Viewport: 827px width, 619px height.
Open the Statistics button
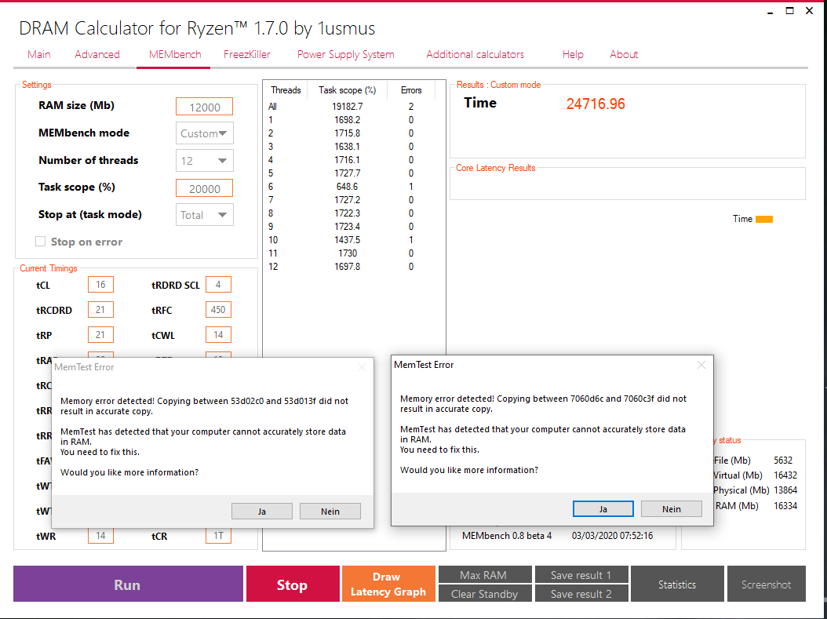pos(677,584)
